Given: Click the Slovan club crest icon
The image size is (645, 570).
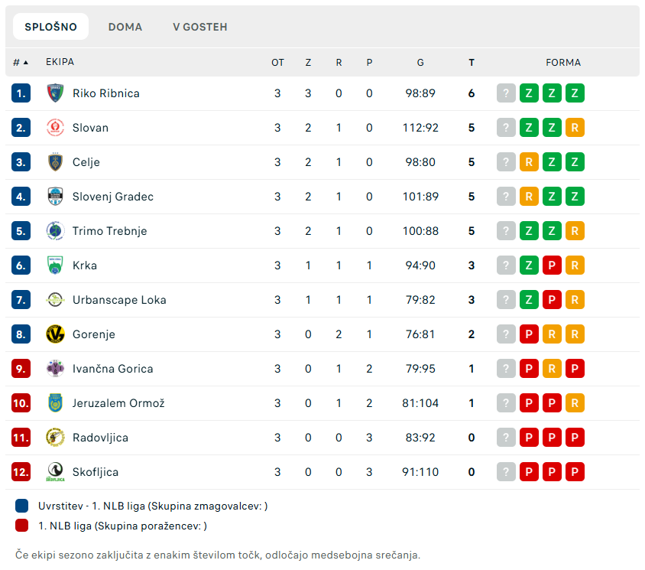Looking at the screenshot, I should (x=55, y=128).
